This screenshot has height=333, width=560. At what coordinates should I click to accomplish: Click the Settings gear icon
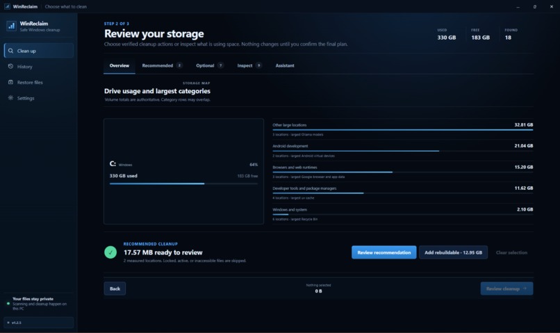pyautogui.click(x=10, y=98)
